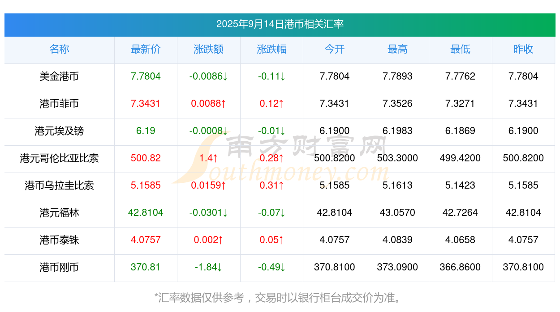
Task: Click the low value 366.8600
Action: (x=461, y=267)
